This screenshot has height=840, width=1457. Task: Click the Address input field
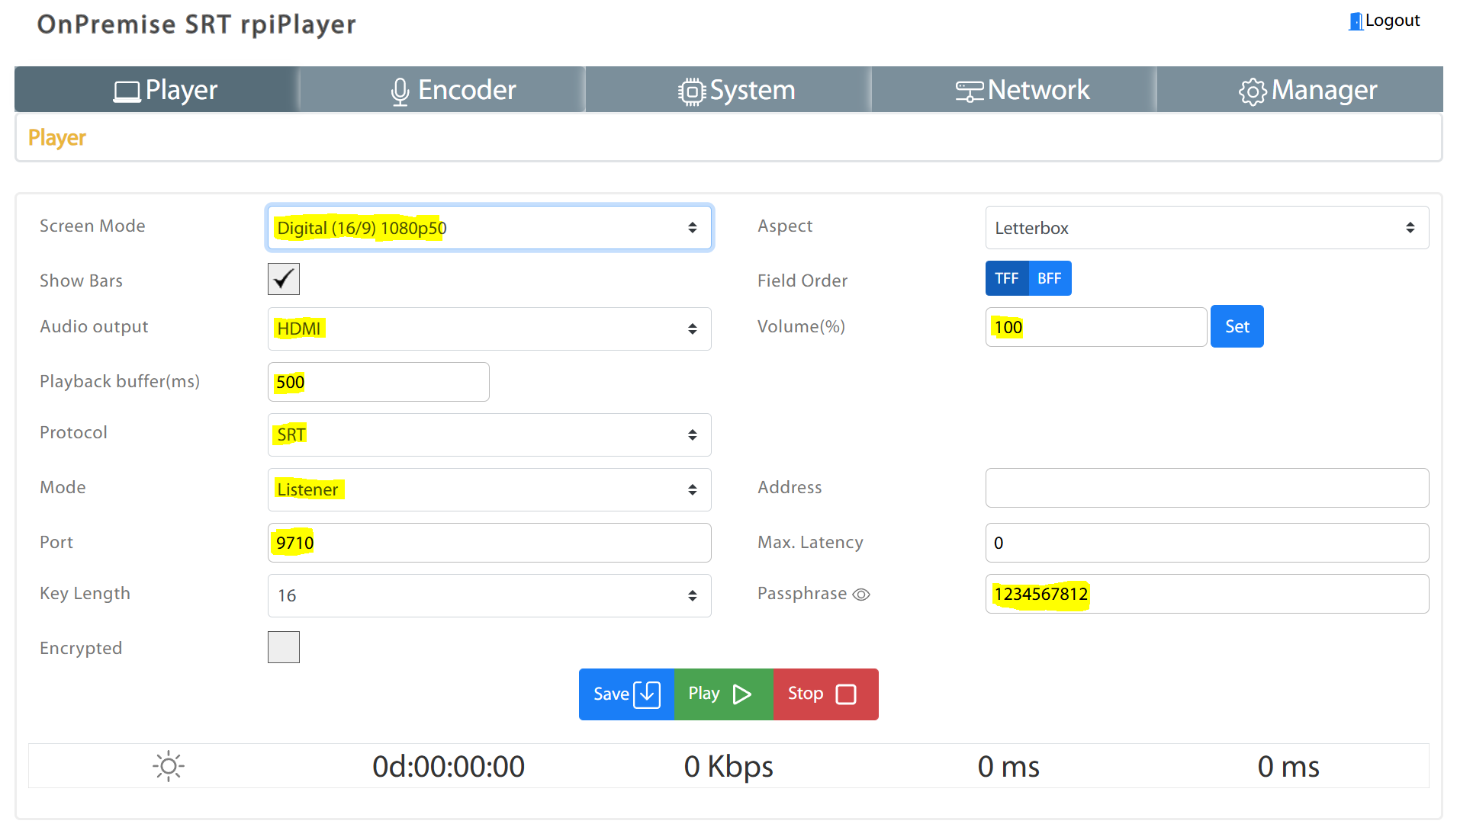(1207, 488)
